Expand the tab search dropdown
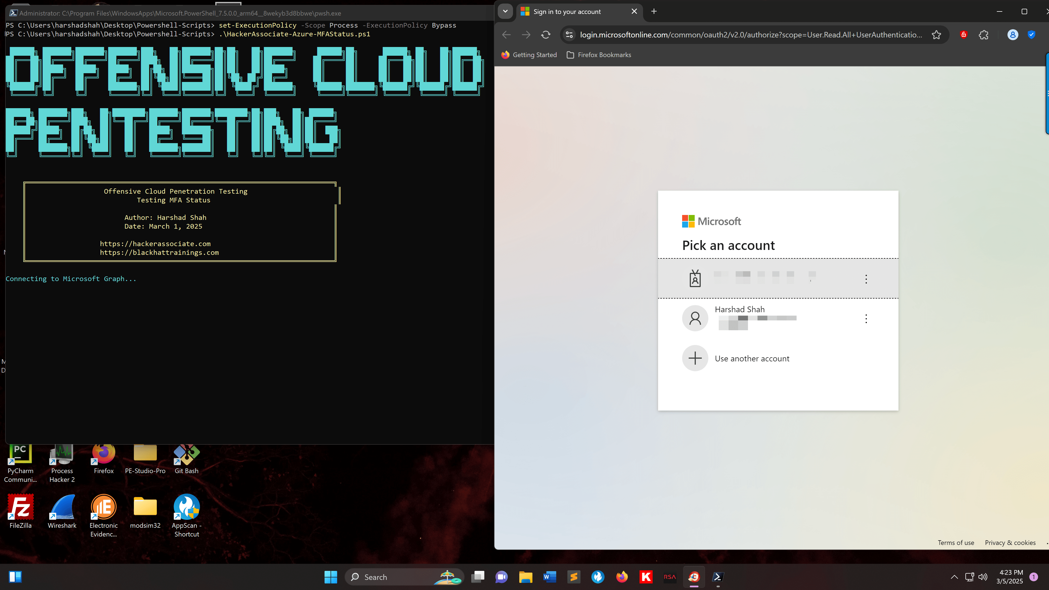The image size is (1049, 590). pos(505,11)
